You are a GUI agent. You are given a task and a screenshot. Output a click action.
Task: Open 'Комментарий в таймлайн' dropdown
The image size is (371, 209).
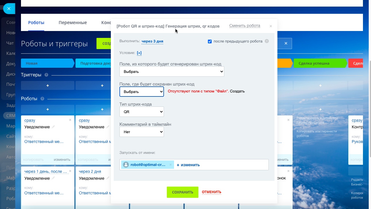click(x=142, y=132)
